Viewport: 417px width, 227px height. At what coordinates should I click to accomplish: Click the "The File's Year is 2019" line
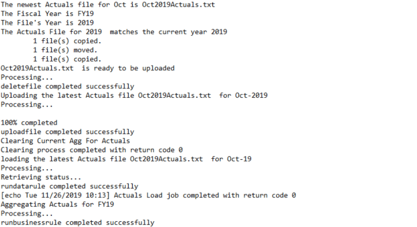[x=41, y=23]
